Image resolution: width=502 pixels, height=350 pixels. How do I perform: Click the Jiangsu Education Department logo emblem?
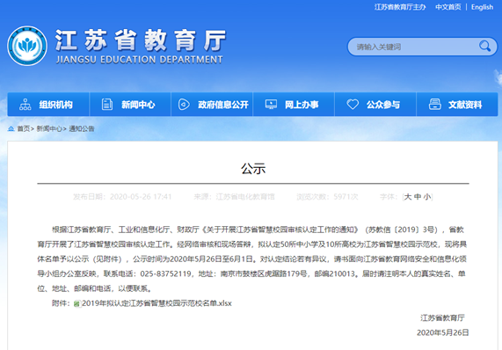[27, 46]
